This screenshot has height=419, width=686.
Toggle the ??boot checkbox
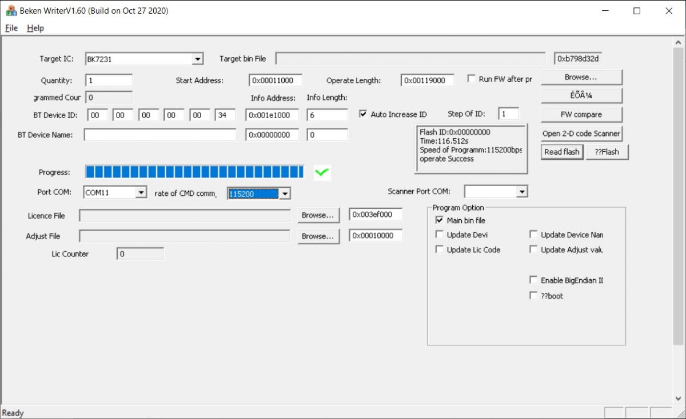[533, 296]
